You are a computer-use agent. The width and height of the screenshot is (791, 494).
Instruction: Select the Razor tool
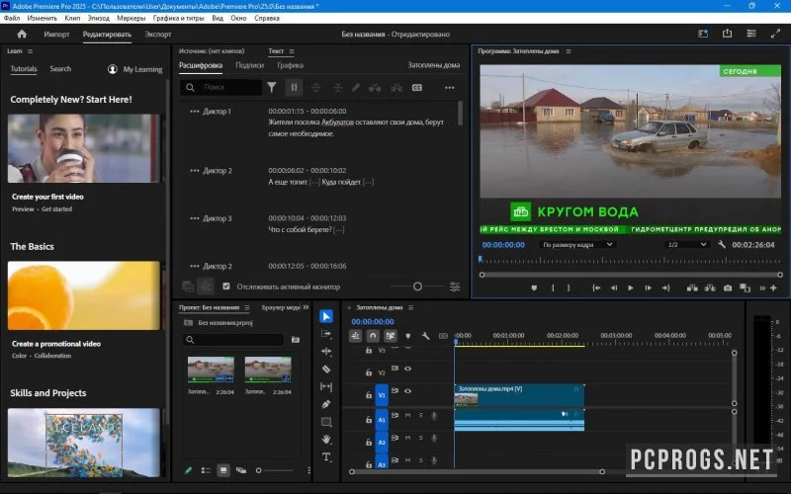pos(326,369)
